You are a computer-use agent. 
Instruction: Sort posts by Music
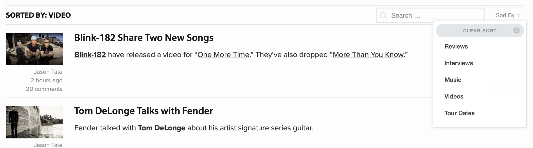[453, 80]
